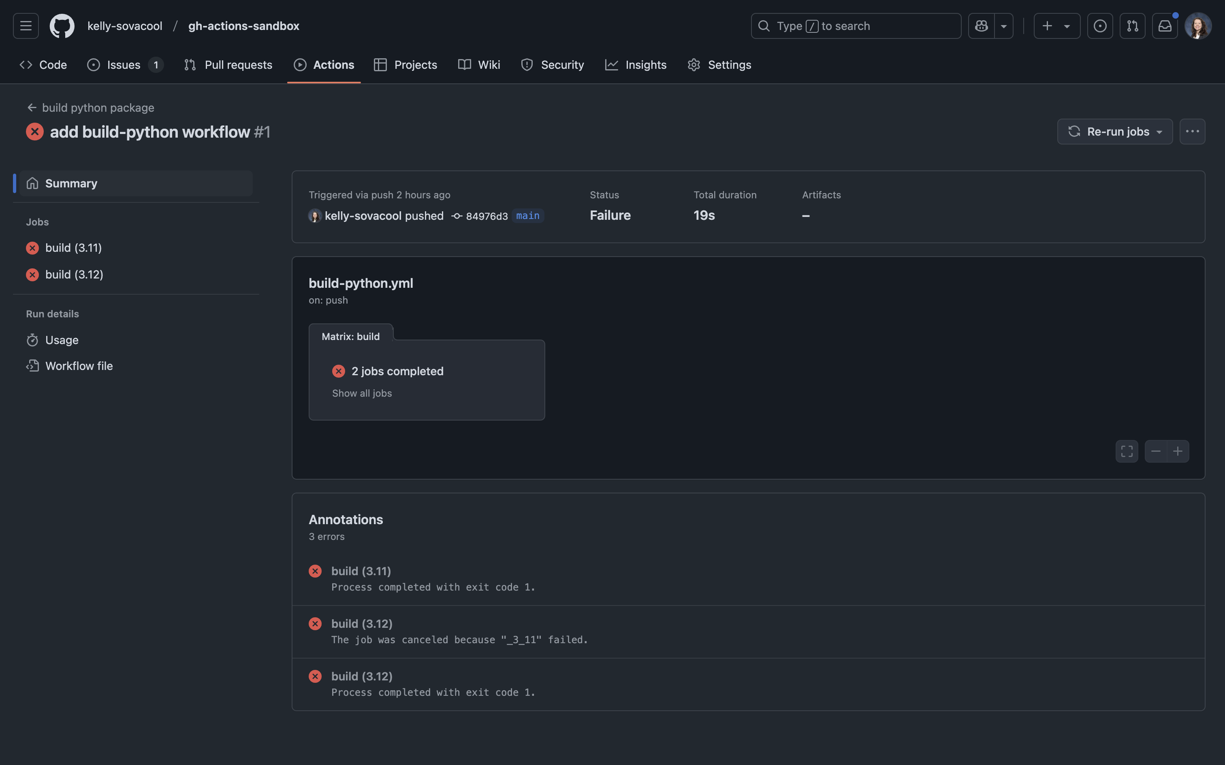
Task: Open the three-dots run options menu
Action: pyautogui.click(x=1192, y=132)
